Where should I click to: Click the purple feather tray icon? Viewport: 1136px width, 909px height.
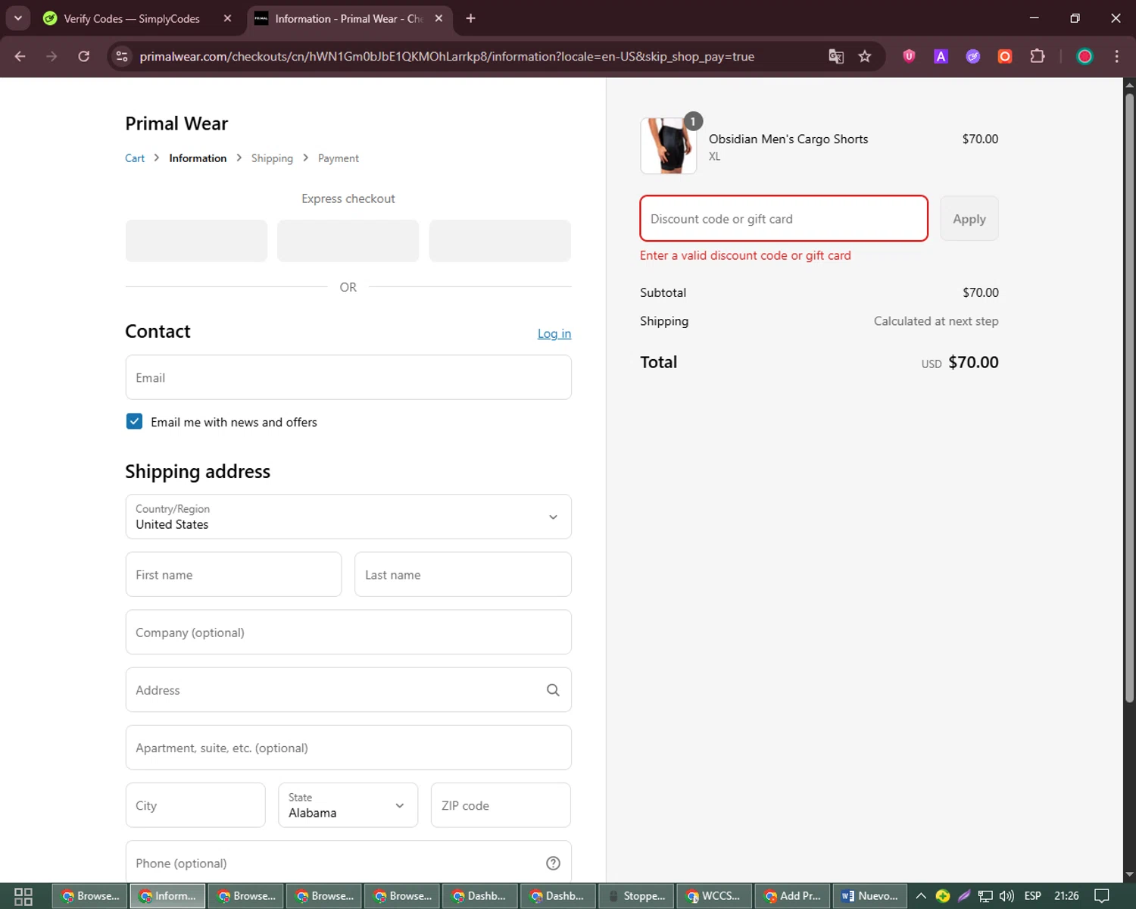click(x=964, y=896)
